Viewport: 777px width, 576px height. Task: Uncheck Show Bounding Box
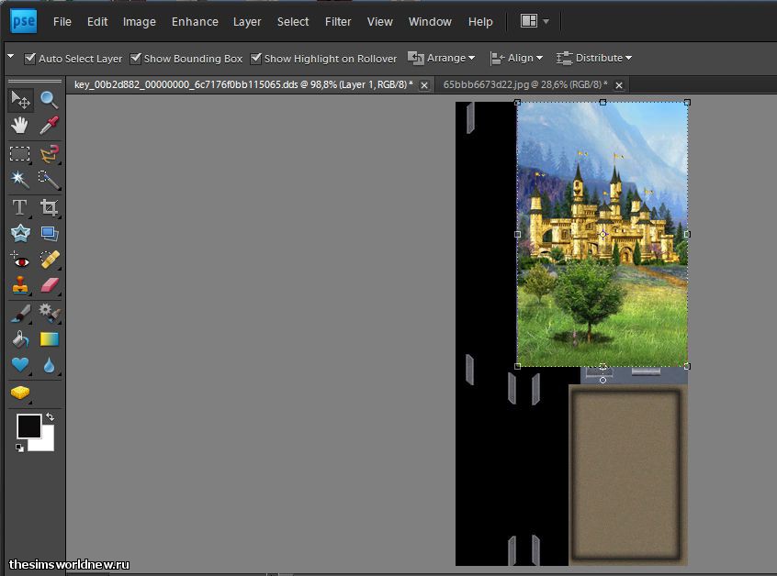(x=135, y=59)
